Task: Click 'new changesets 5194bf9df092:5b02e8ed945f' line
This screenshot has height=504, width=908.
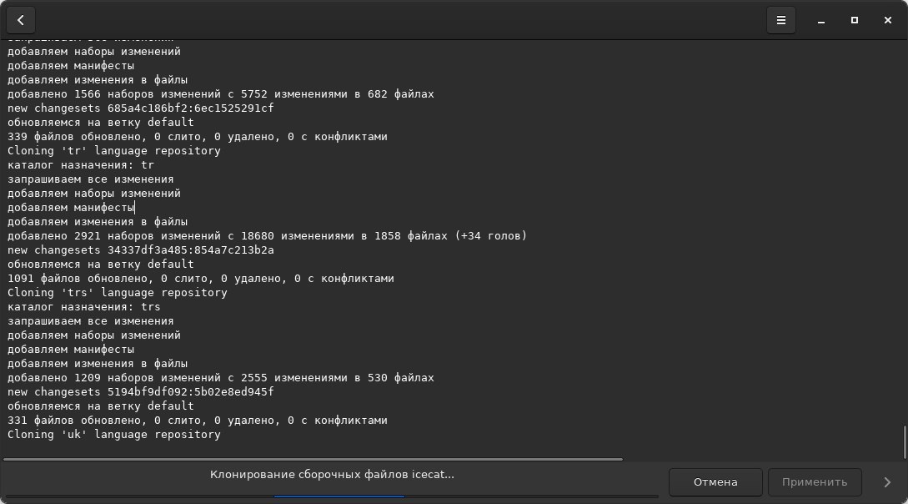Action: coord(141,392)
